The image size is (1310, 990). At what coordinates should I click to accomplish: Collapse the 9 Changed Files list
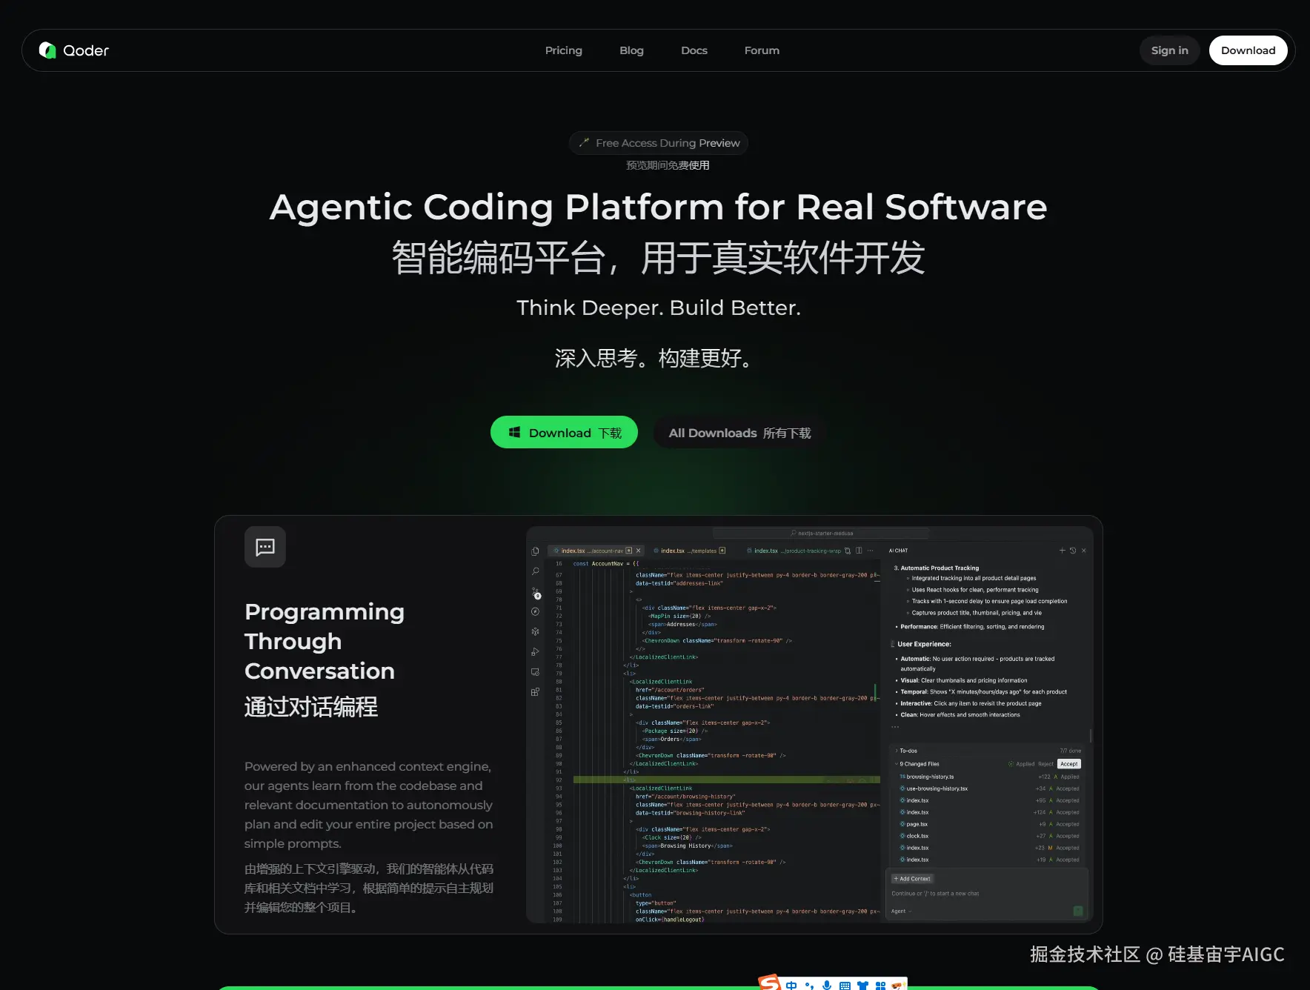(x=919, y=764)
